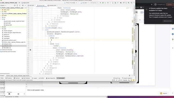The height and width of the screenshot is (98, 174).
Task: Open the Flutter Outline side panel
Action: (134, 10)
